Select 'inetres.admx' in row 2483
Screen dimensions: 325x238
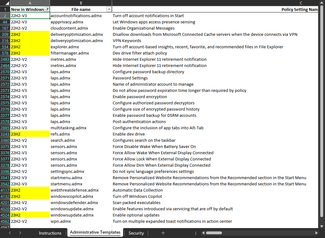[x=81, y=60]
